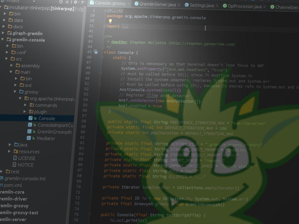This screenshot has width=299, height=224.
Task: Close the GremlinServer.java tab with its x
Action: [x=179, y=4]
